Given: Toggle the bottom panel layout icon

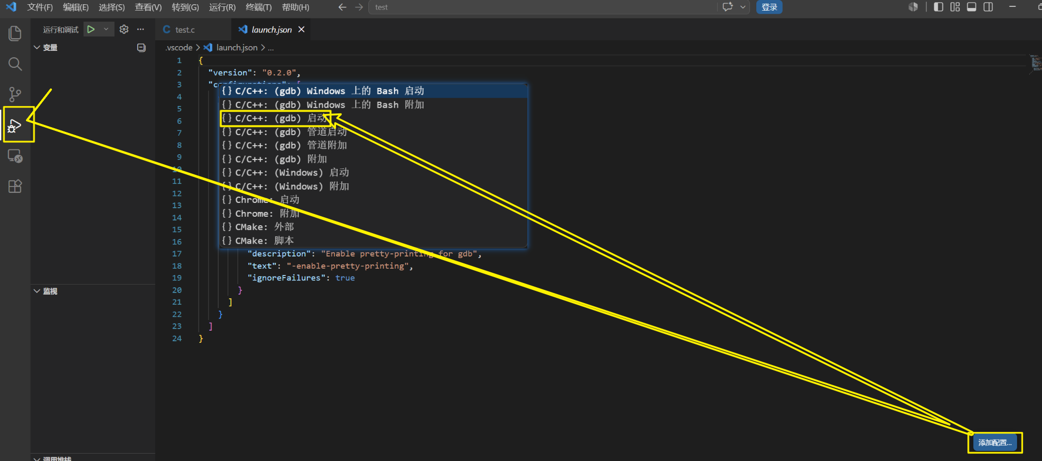Looking at the screenshot, I should pos(972,7).
